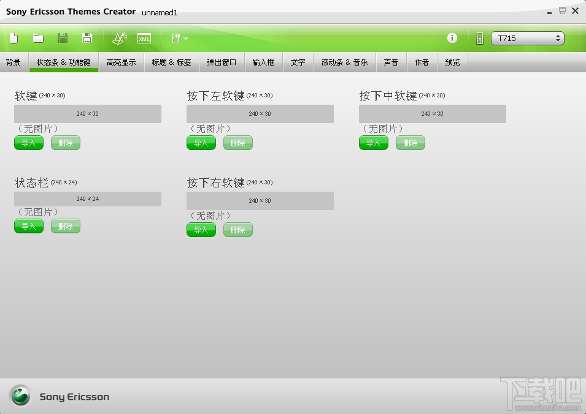The width and height of the screenshot is (586, 414).
Task: Import an image for 按下右软键
Action: click(x=201, y=230)
